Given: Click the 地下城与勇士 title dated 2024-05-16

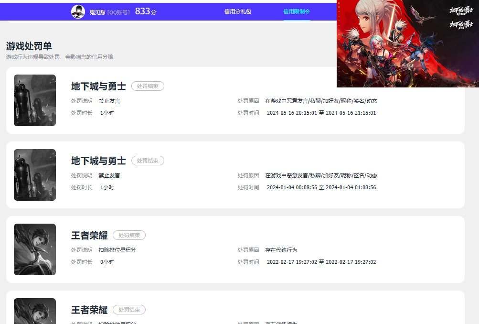Looking at the screenshot, I should [x=98, y=86].
